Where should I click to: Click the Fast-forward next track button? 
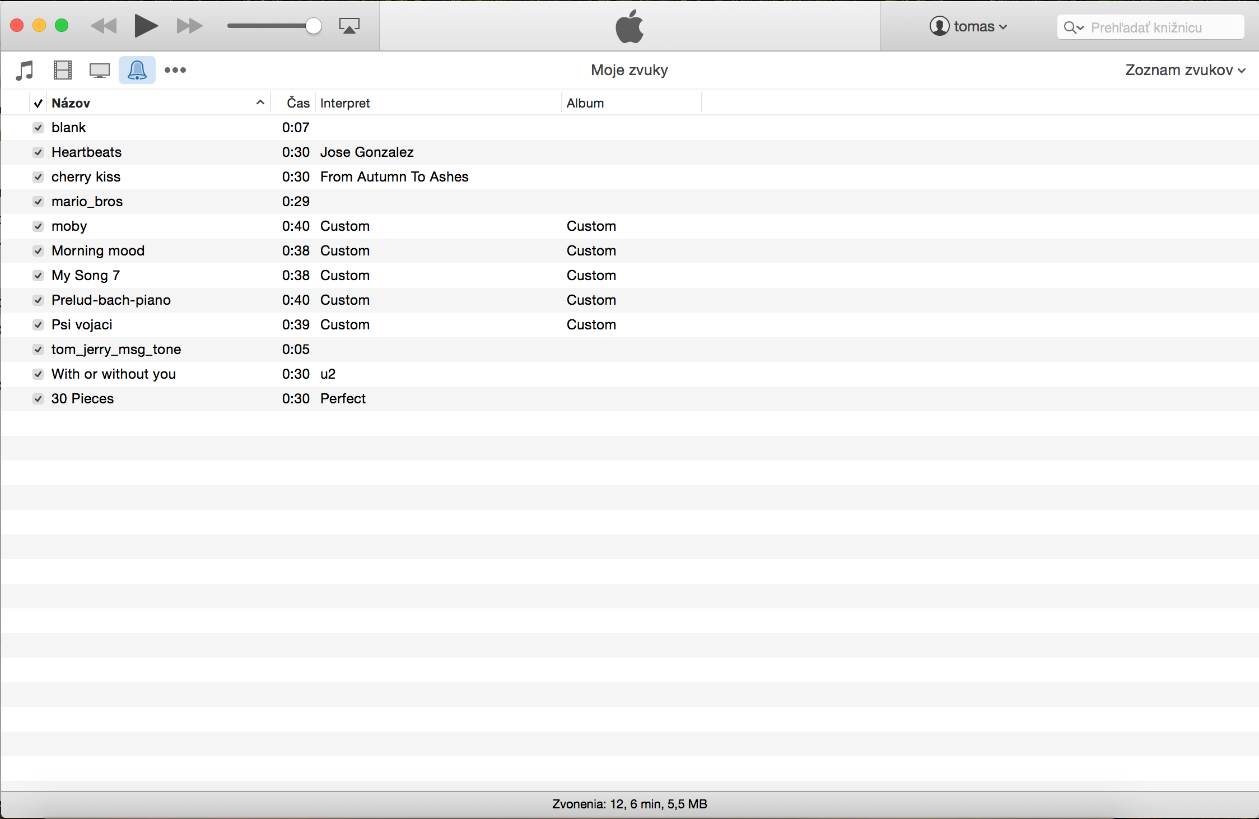click(189, 26)
